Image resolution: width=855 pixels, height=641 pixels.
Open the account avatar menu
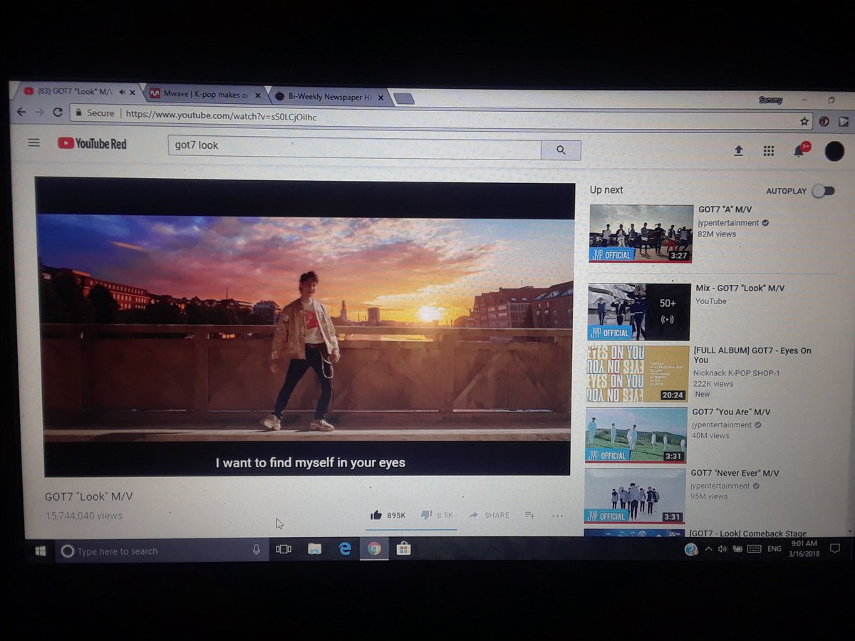[x=834, y=151]
